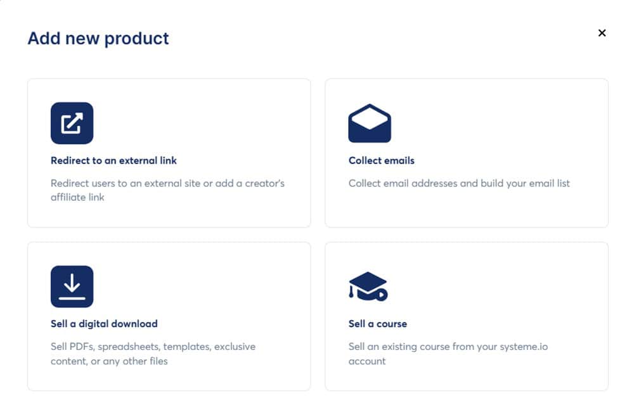This screenshot has height=417, width=634.
Task: Click the systeme.io account description text
Action: click(x=448, y=354)
